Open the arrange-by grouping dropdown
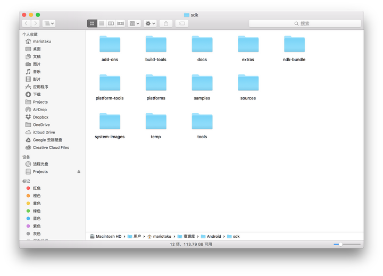The width and height of the screenshot is (383, 276). pos(134,23)
